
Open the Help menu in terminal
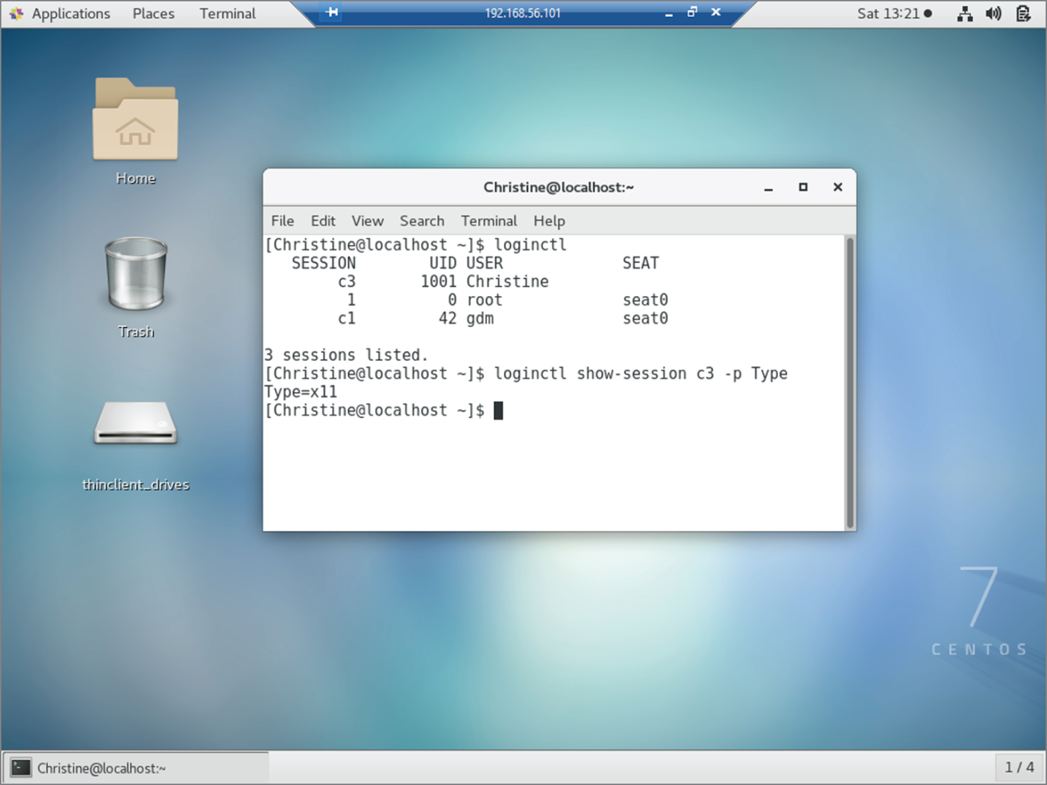pos(549,221)
